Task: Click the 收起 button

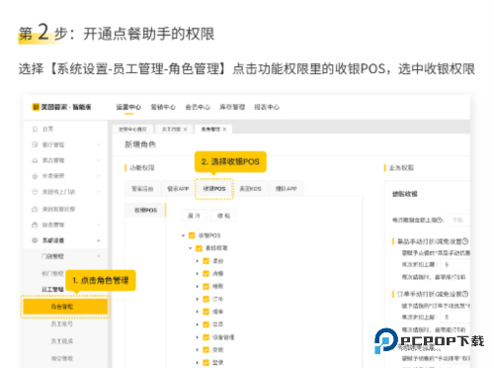Action: point(223,216)
